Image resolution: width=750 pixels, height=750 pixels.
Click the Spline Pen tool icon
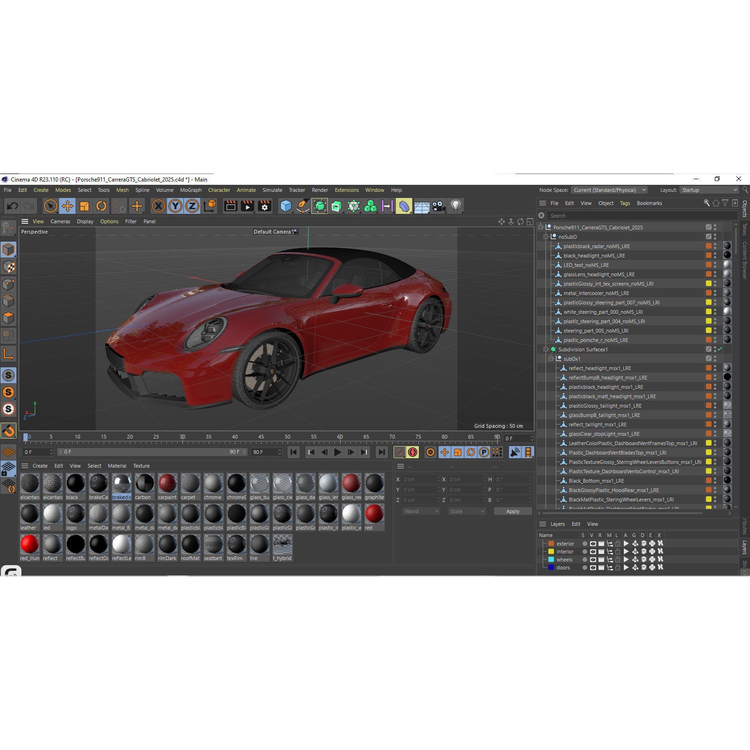pos(303,206)
